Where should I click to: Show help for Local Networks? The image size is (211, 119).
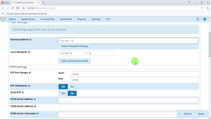29,52
